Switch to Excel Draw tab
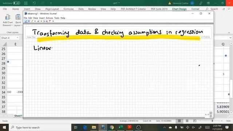Image resolution: width=233 pixels, height=131 pixels. (x=37, y=9)
